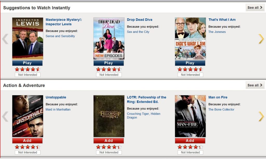Mark Drop Dead Diva as Not Interested
Viewport: 266px width, 159px height.
[x=109, y=75]
